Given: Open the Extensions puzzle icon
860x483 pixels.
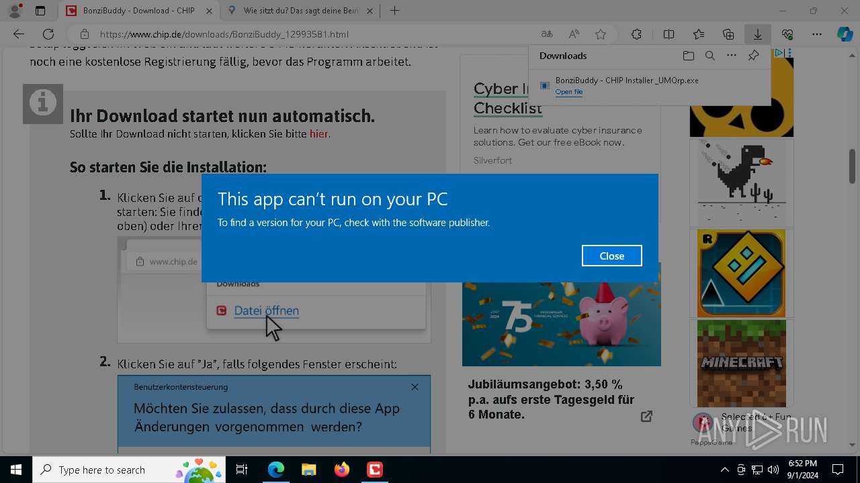Looking at the screenshot, I should point(636,34).
